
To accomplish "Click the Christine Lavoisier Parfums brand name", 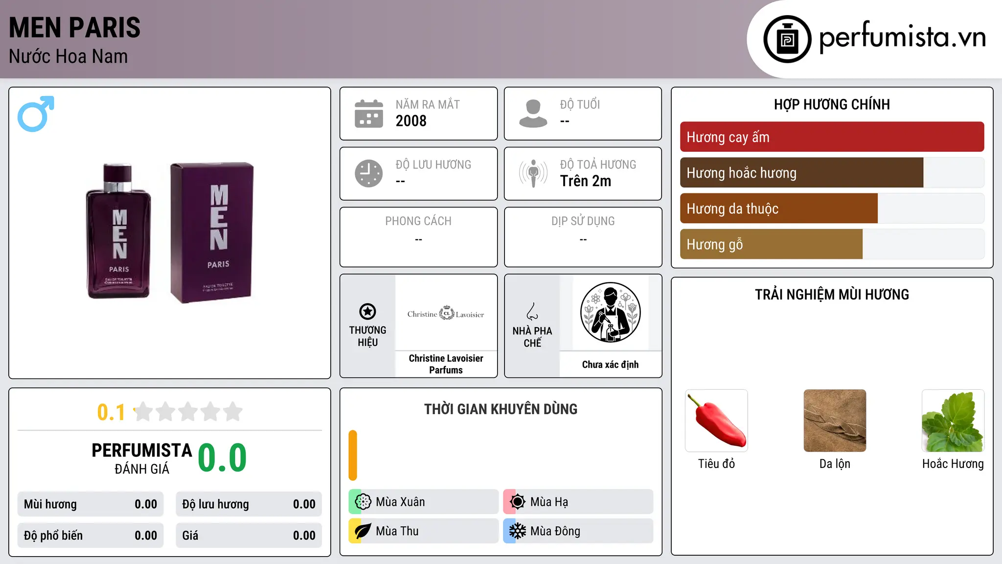I will 446,364.
